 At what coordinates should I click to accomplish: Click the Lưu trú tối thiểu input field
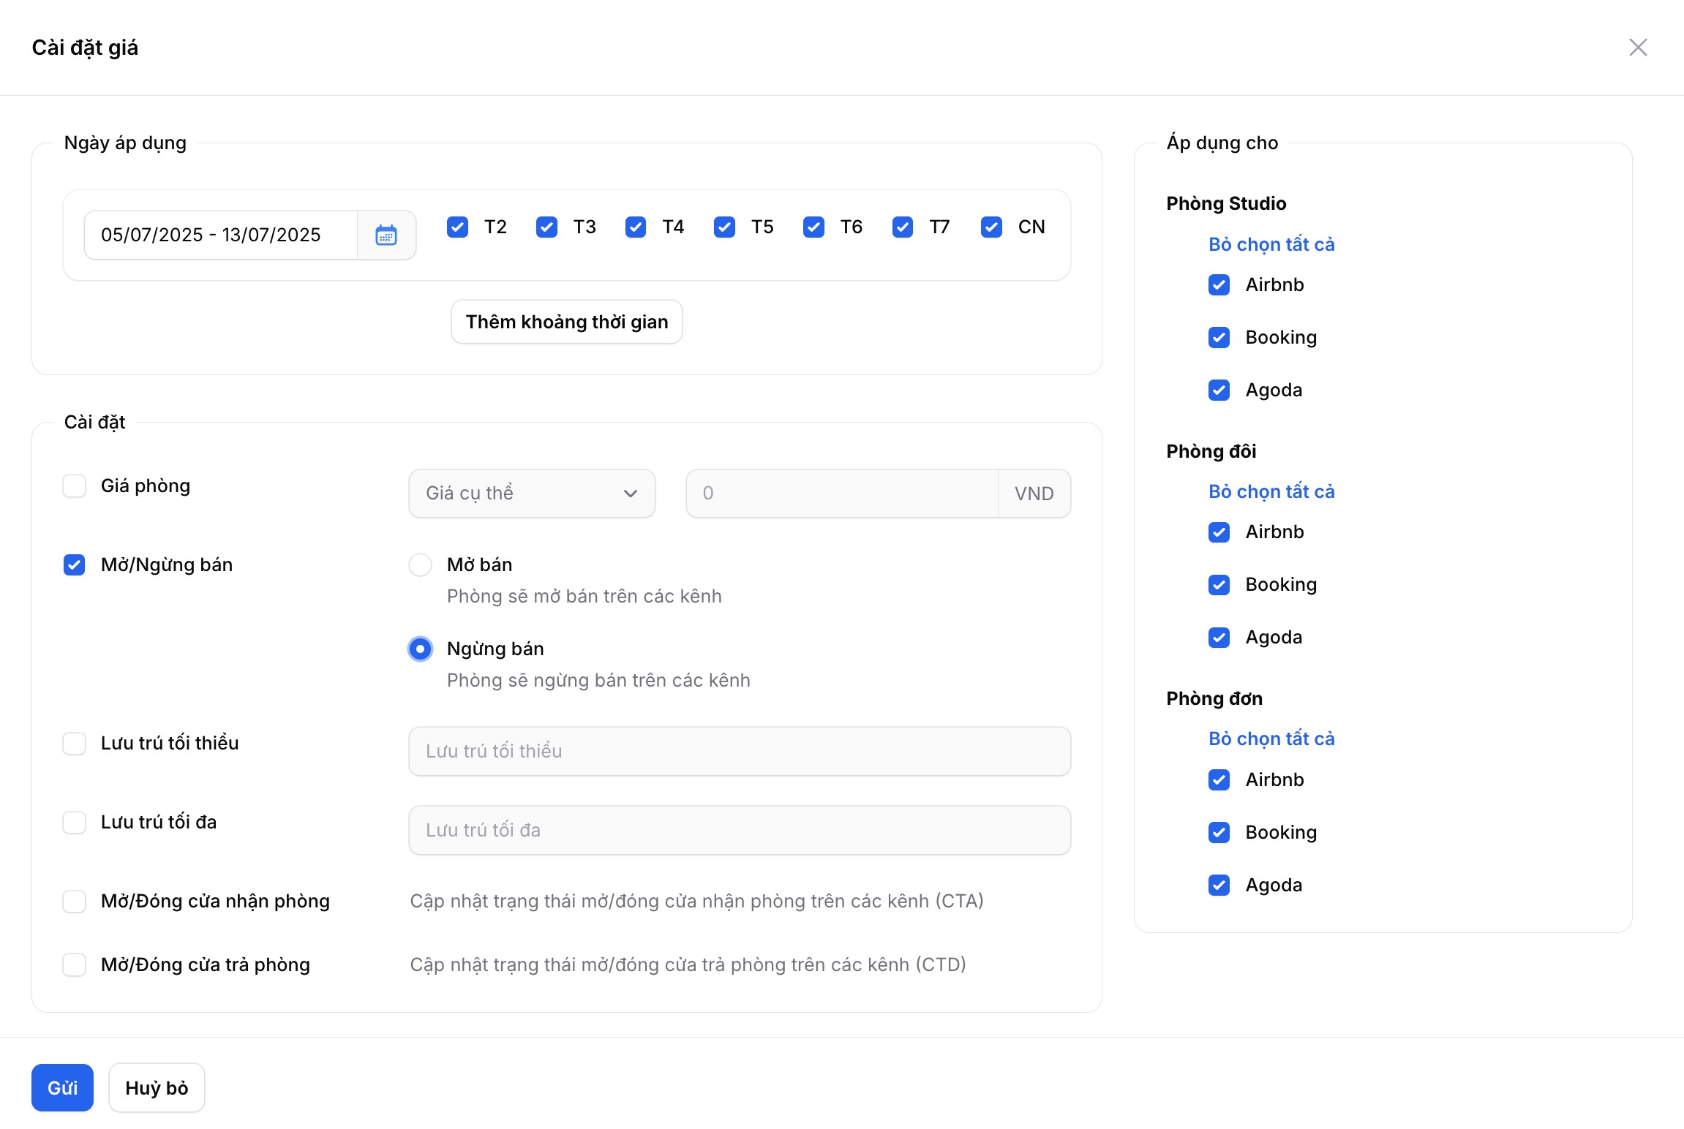[x=740, y=751]
